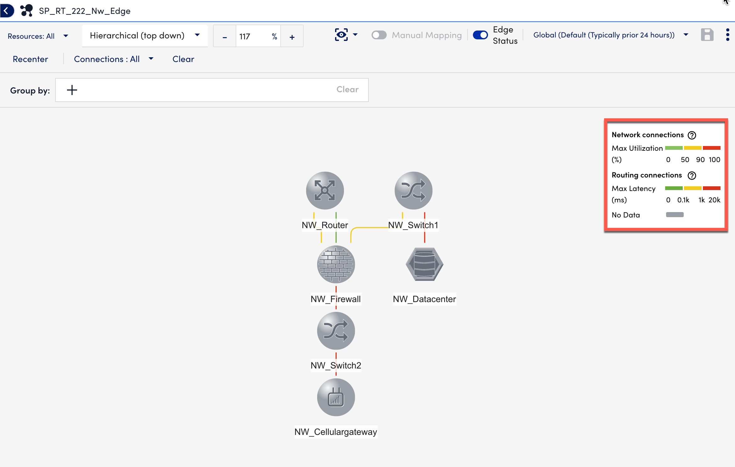Click the SP_RT_222_Nw_Edge title
735x467 pixels.
tap(85, 11)
